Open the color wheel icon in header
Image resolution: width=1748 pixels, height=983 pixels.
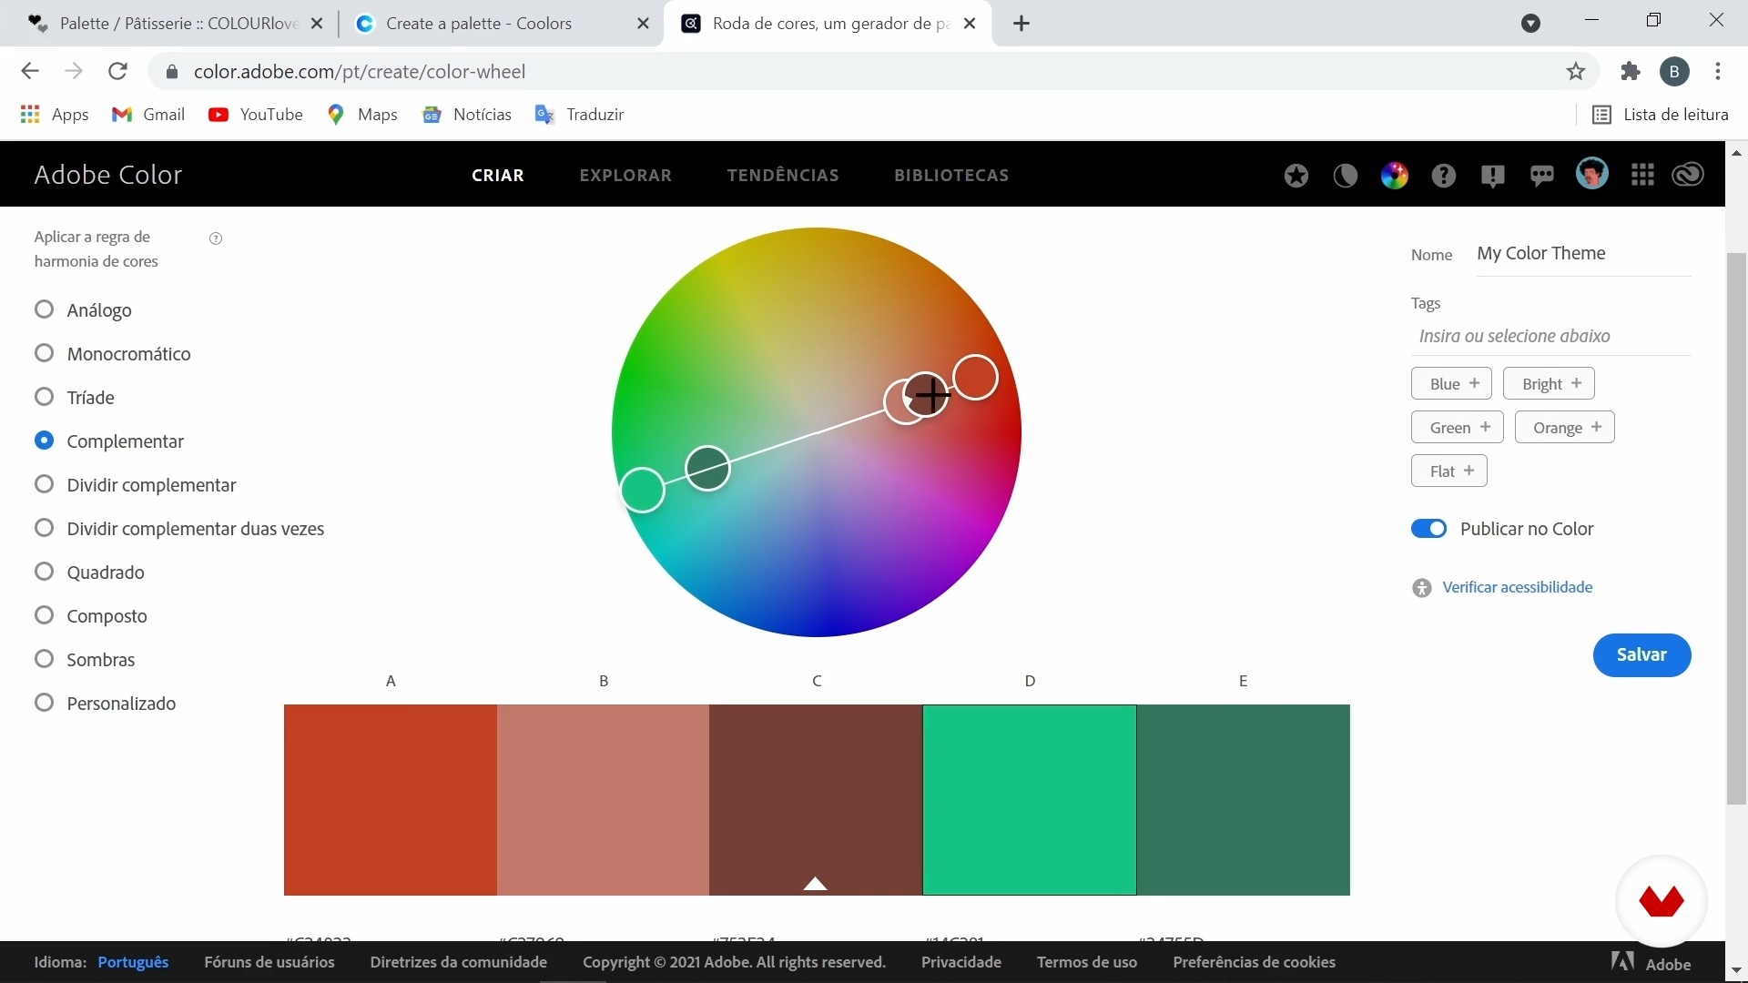[x=1394, y=176]
